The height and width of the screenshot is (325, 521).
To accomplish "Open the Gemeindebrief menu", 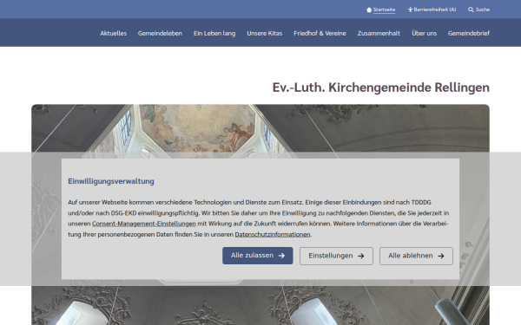I will coord(469,33).
